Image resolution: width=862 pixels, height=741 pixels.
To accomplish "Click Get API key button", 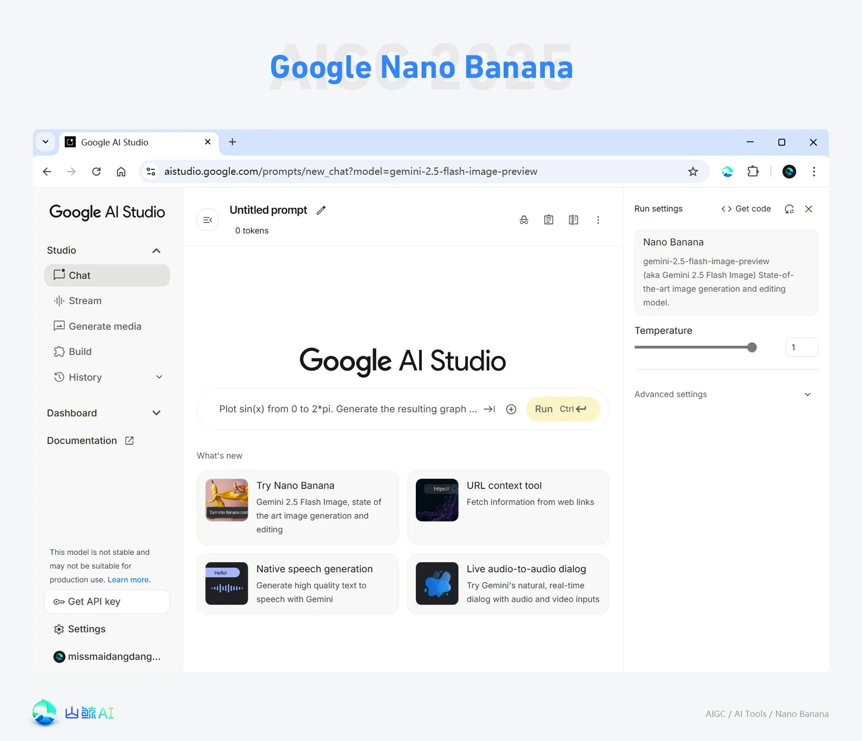I will pos(107,601).
